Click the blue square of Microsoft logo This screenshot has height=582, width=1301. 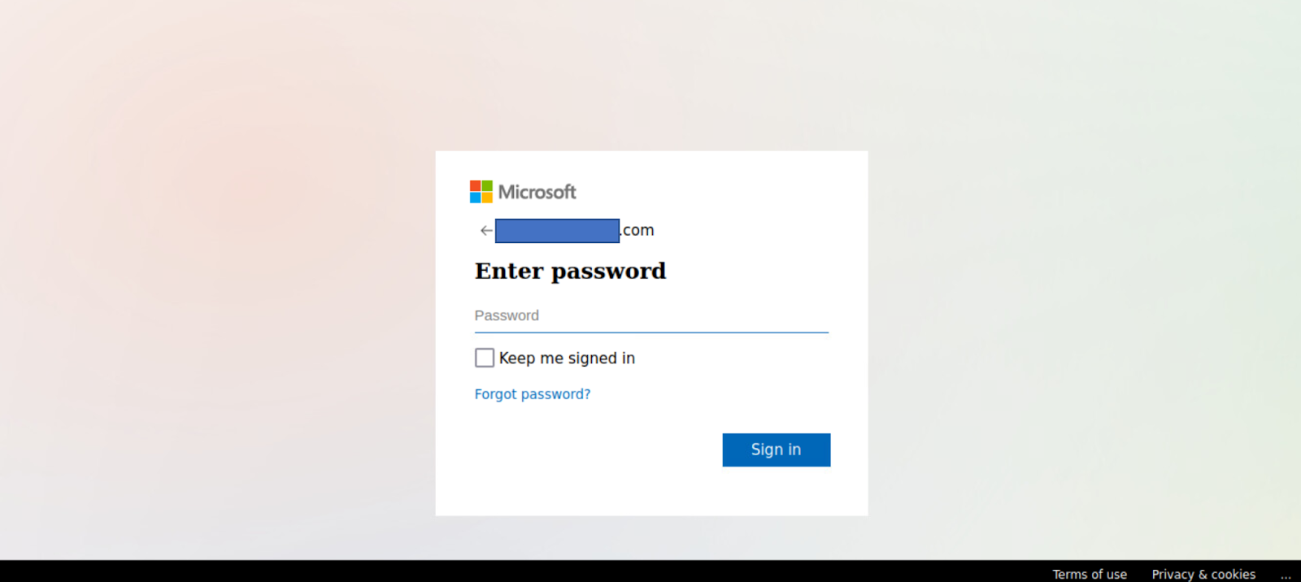tap(475, 198)
